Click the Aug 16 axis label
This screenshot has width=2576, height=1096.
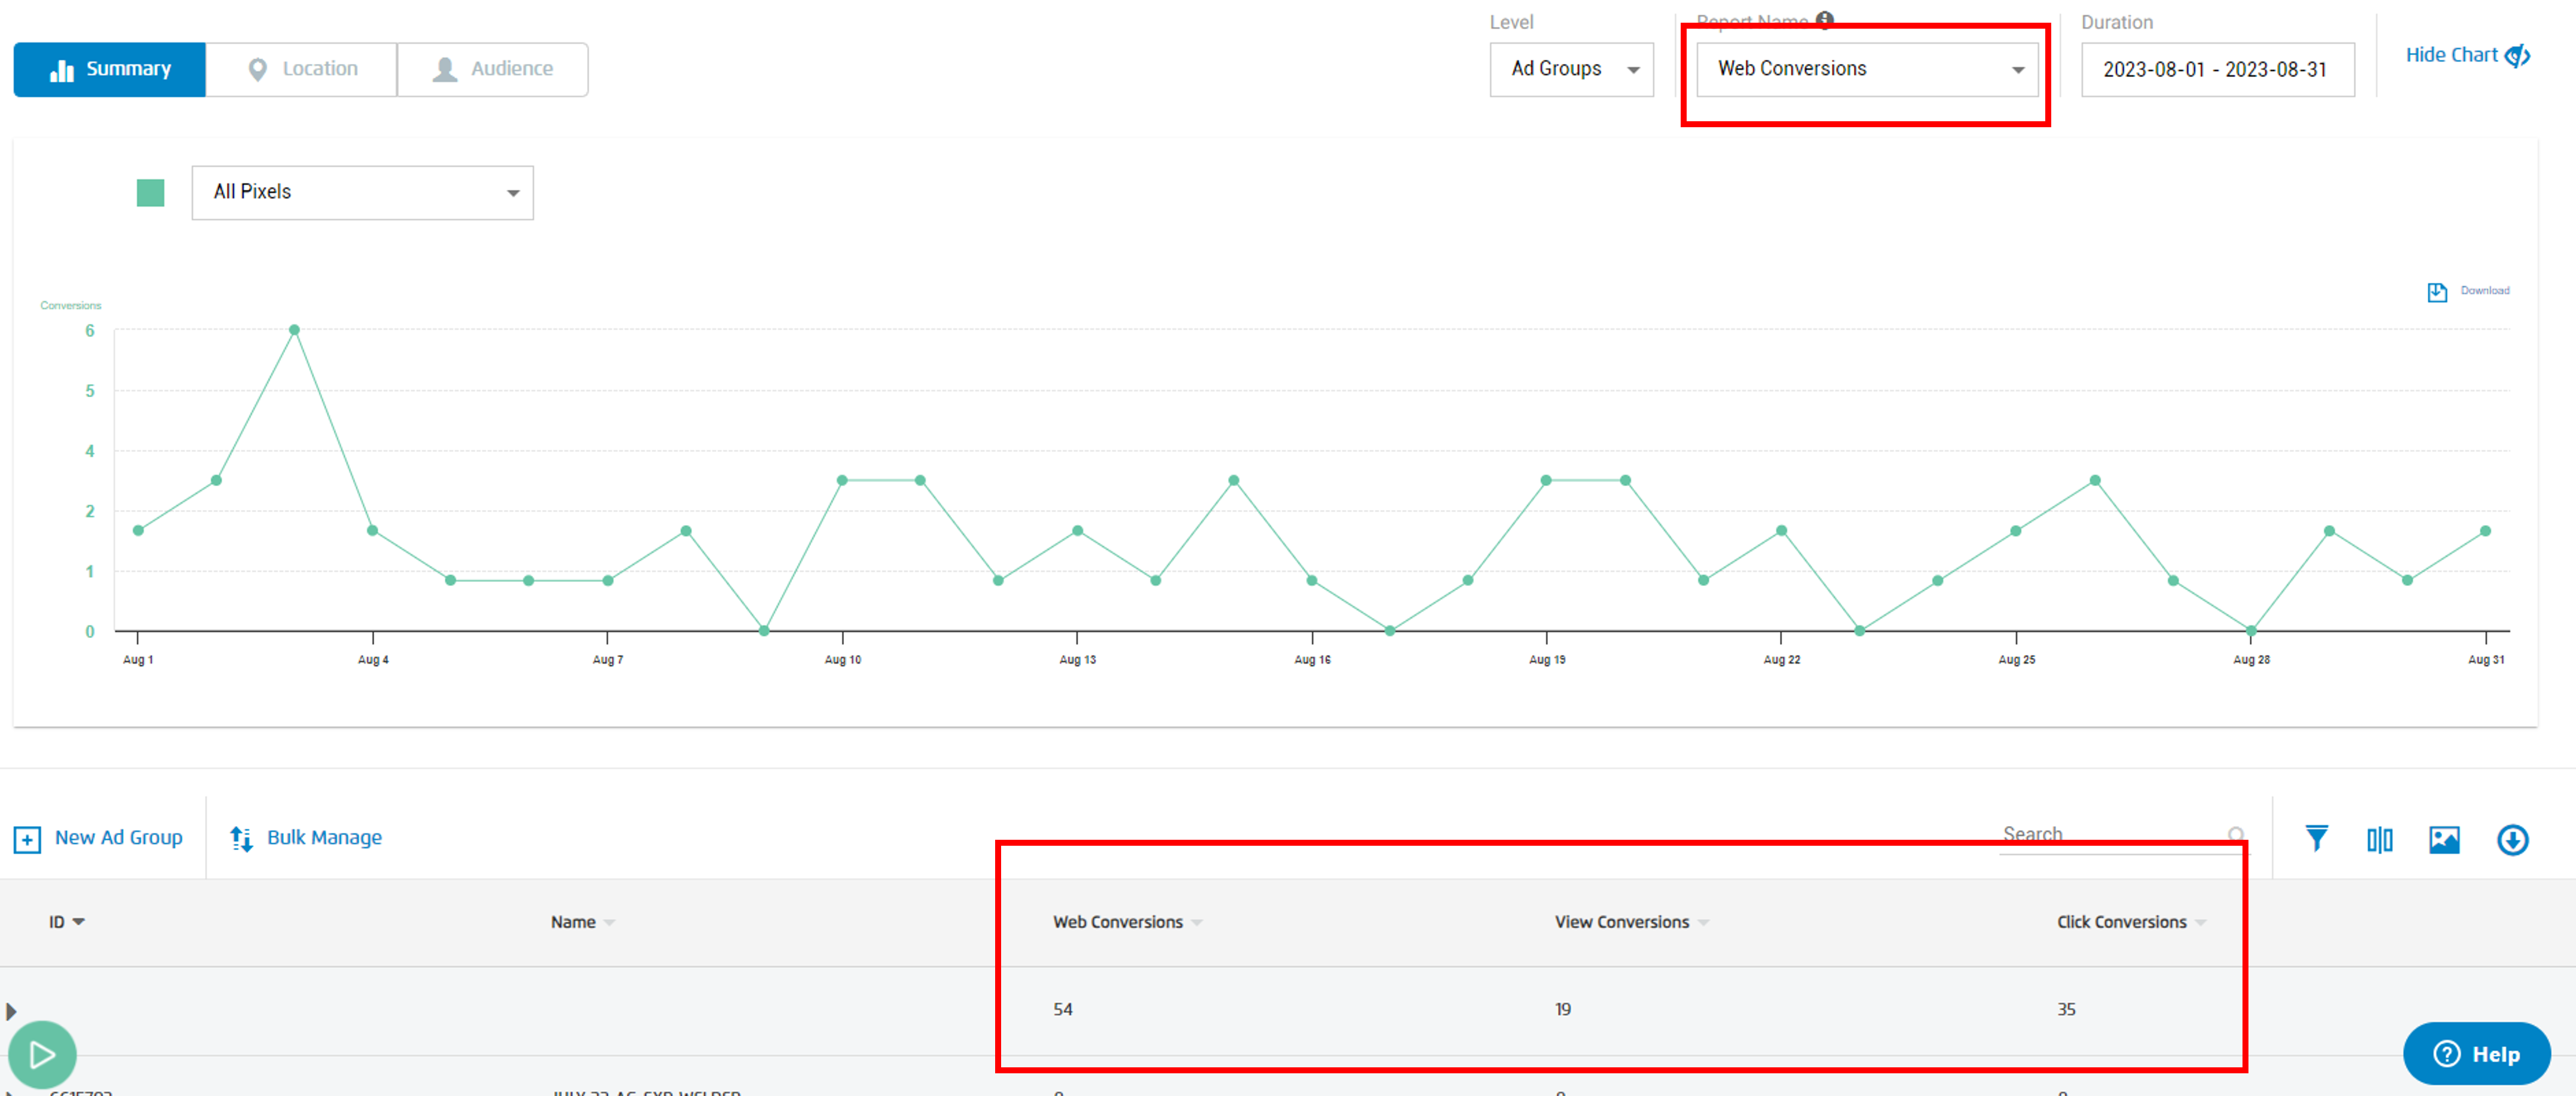tap(1312, 659)
